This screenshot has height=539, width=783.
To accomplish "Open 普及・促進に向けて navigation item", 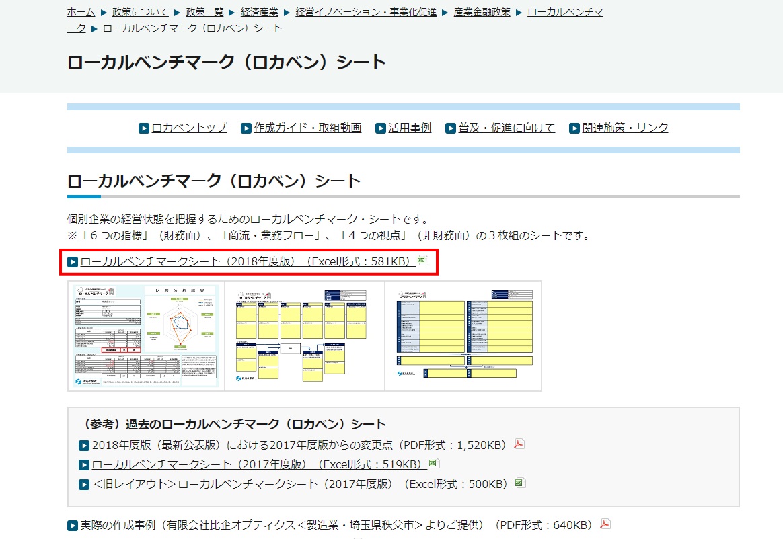I will point(507,128).
